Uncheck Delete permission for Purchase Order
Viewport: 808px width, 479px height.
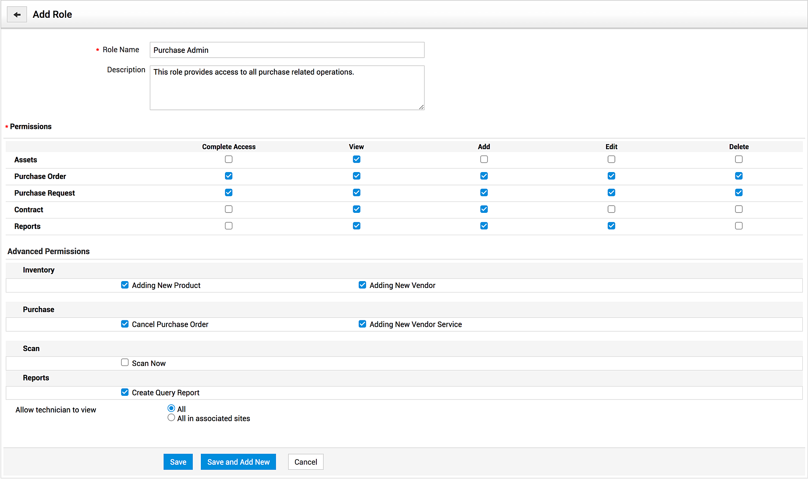tap(739, 176)
